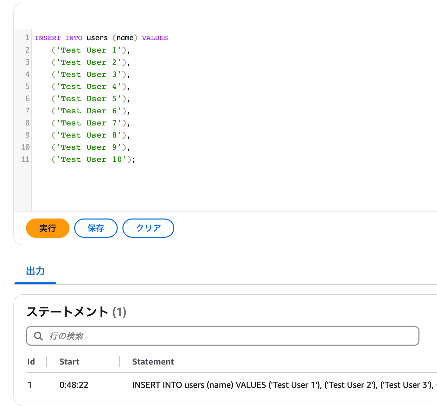Select the statement row starting 0:48:22

(x=231, y=385)
